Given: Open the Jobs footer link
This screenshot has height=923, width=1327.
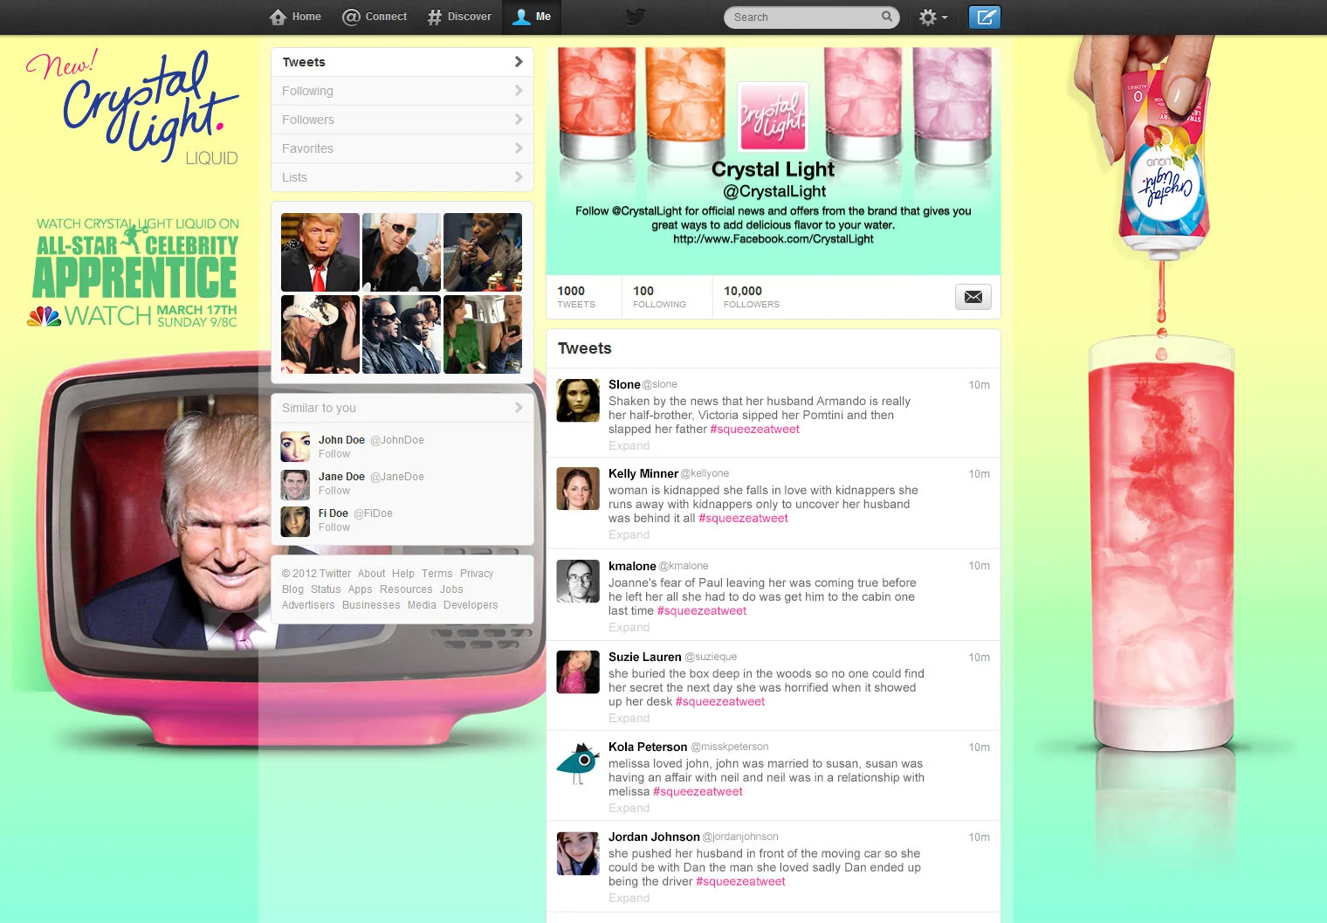Looking at the screenshot, I should coord(451,589).
